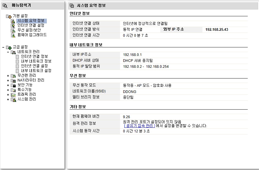Click the 보안 기능 lock icon
The height and width of the screenshot is (170, 259).
point(13,85)
